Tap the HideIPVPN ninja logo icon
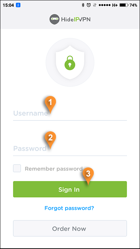 click(55, 19)
